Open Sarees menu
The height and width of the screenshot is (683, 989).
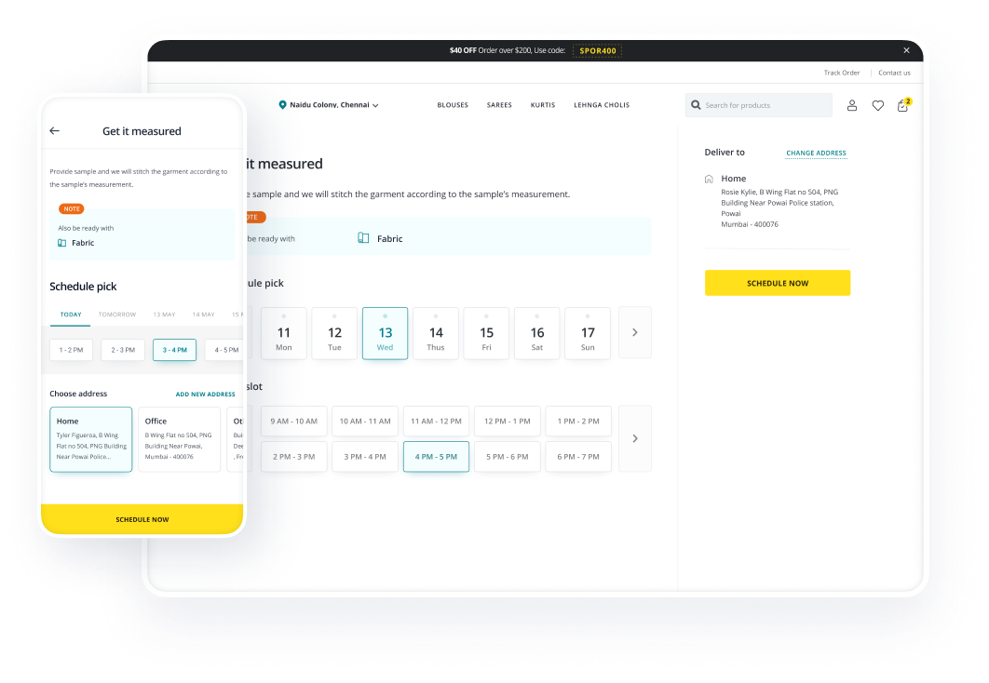499,105
